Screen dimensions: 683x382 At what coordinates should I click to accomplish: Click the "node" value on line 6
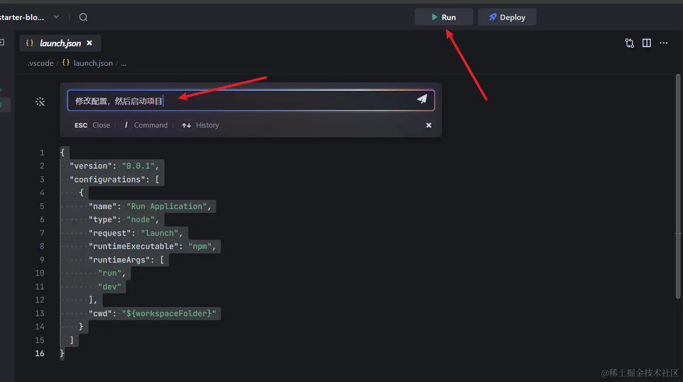click(141, 219)
